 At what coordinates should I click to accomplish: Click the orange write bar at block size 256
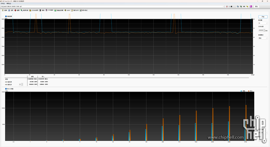163,129
